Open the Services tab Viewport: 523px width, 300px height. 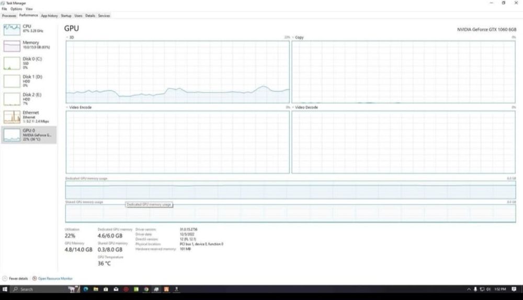point(104,16)
